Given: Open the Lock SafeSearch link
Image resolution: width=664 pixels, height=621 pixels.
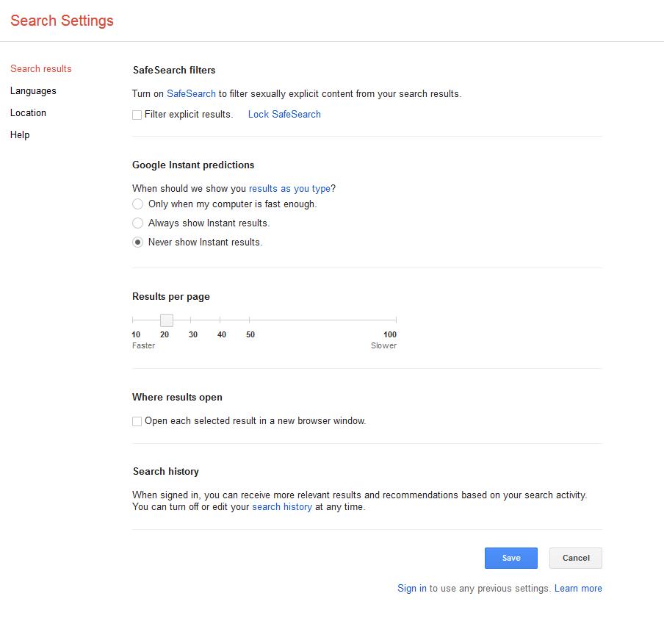Looking at the screenshot, I should pos(284,115).
